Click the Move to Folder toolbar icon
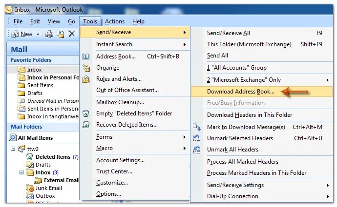 tap(61, 34)
